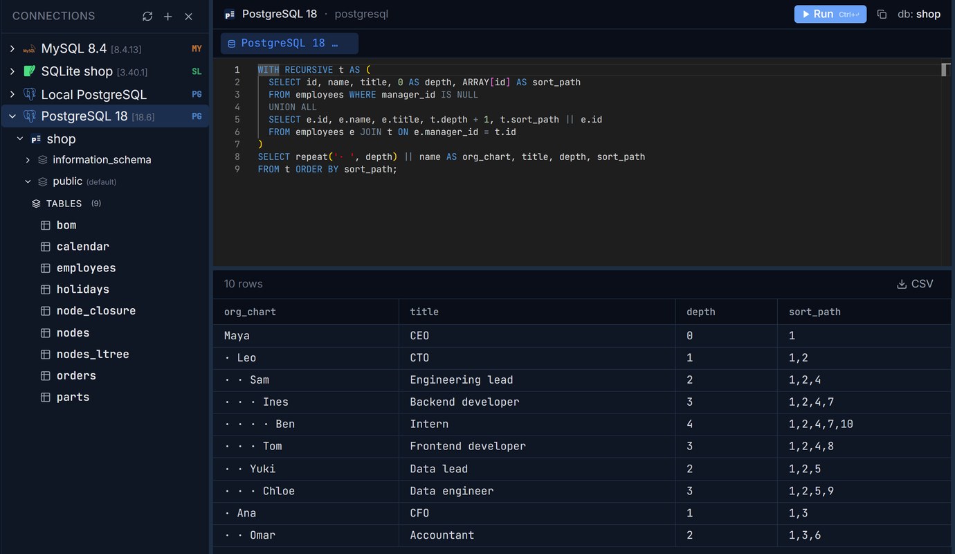The height and width of the screenshot is (554, 955).
Task: Open the db: shop database selector
Action: point(919,14)
